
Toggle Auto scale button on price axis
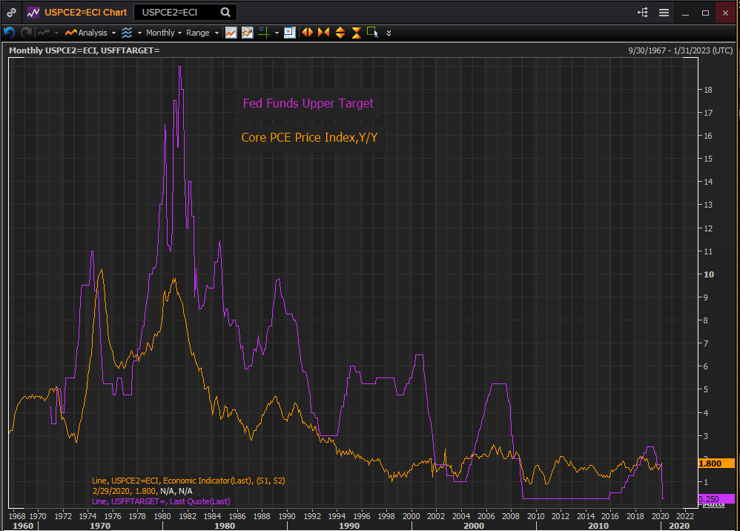tap(713, 505)
